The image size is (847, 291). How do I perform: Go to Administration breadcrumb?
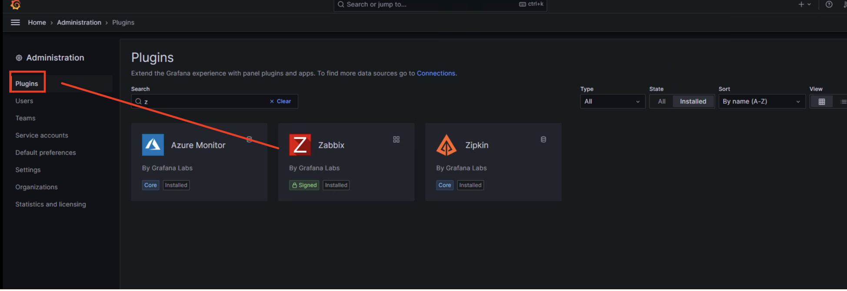click(x=79, y=23)
